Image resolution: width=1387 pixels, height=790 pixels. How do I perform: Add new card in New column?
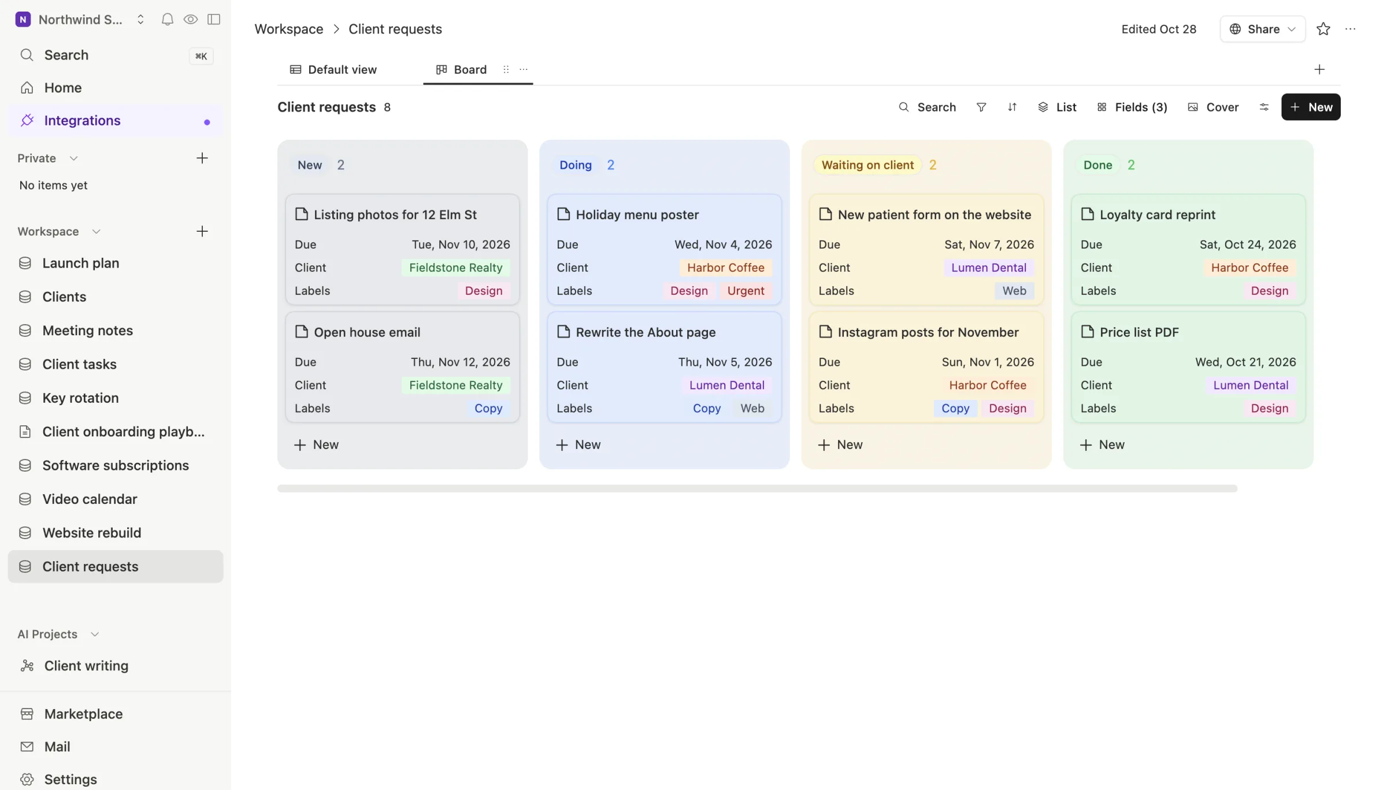pos(317,445)
